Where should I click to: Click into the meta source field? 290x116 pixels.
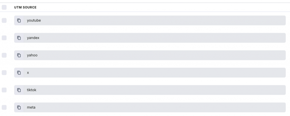tap(155, 107)
